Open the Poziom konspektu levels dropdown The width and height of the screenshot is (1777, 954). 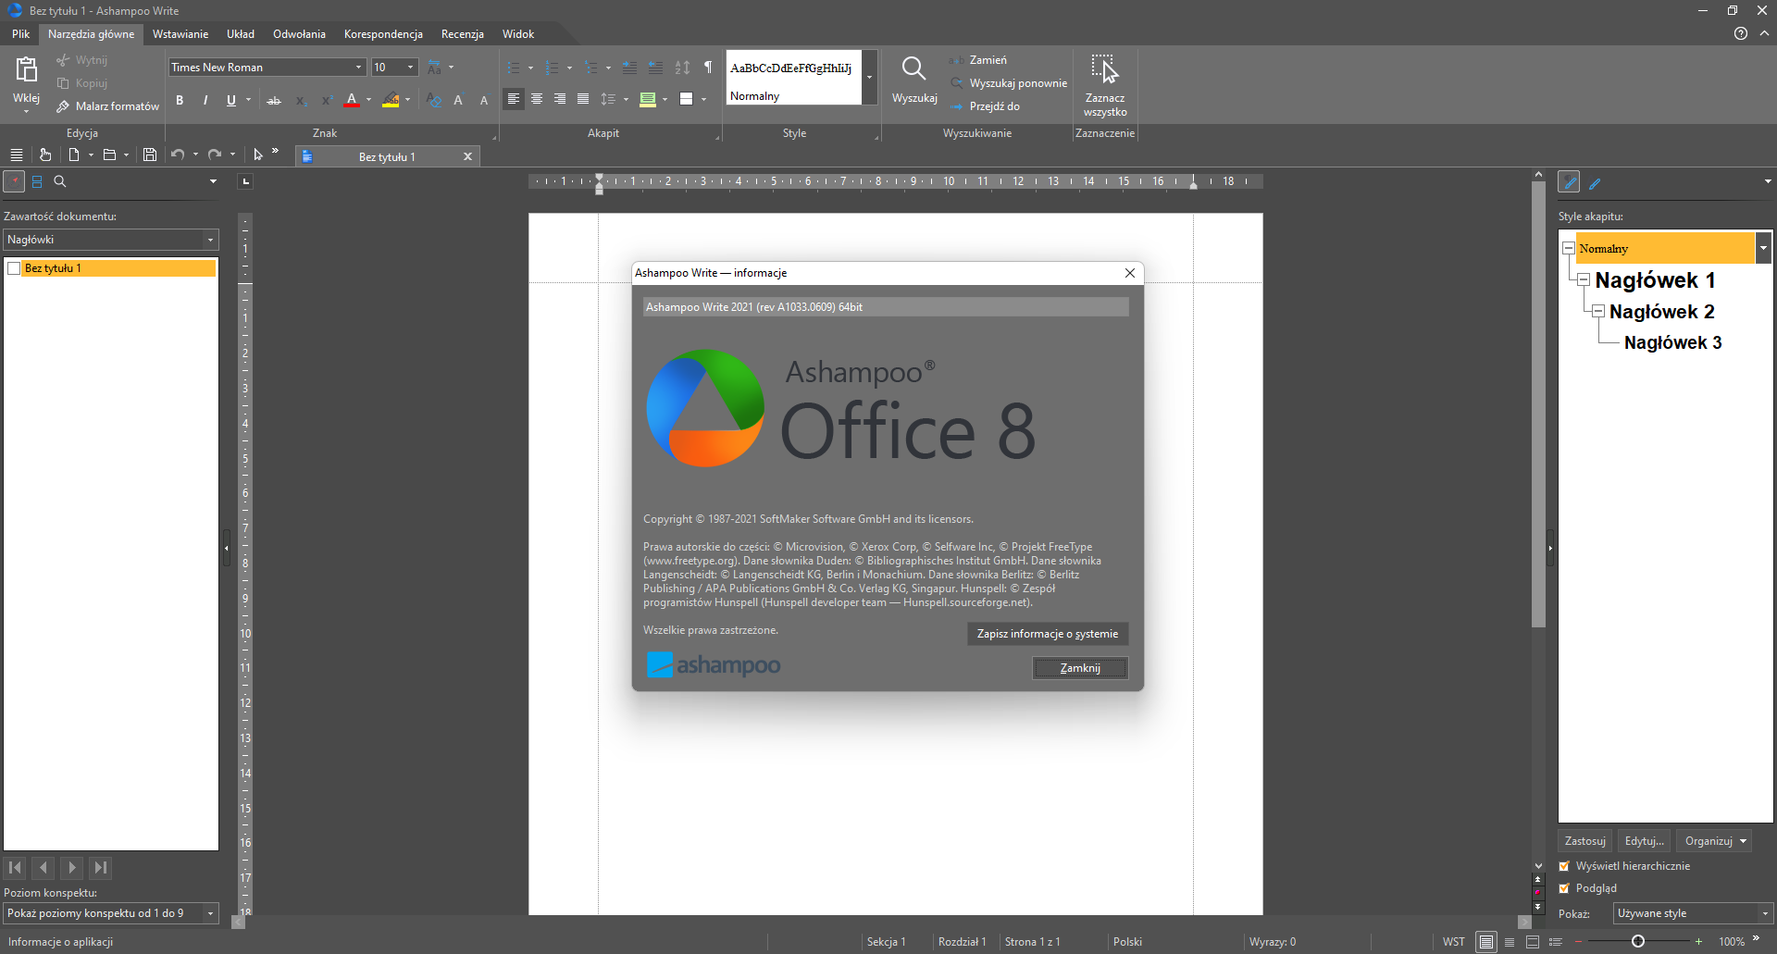click(x=211, y=913)
